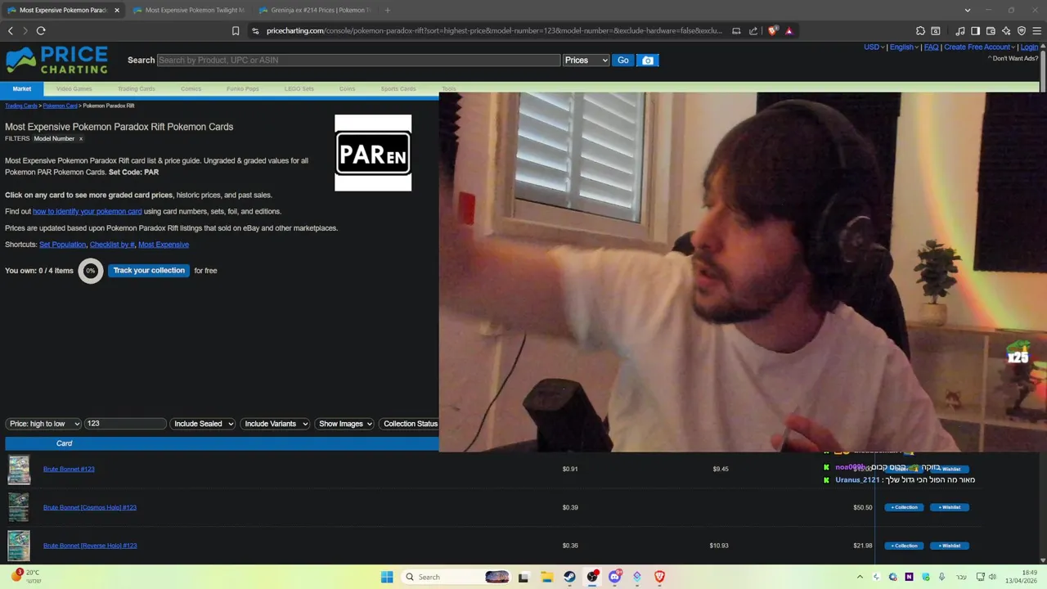Open the Checklist by # link
This screenshot has width=1047, height=589.
click(x=112, y=245)
